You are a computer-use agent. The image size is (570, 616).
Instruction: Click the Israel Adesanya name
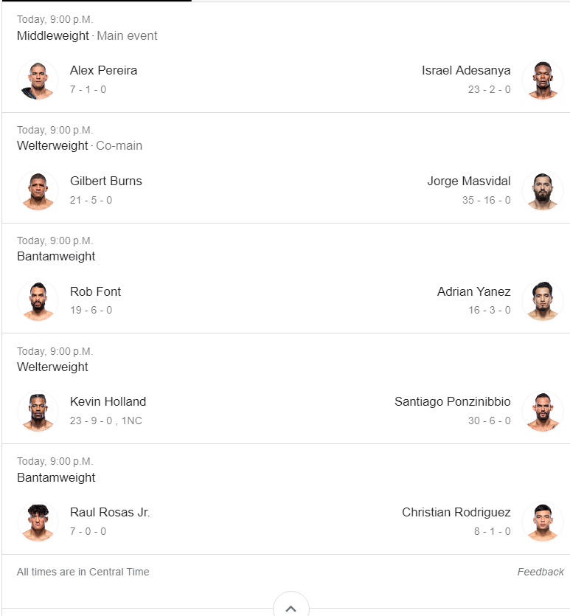[466, 71]
